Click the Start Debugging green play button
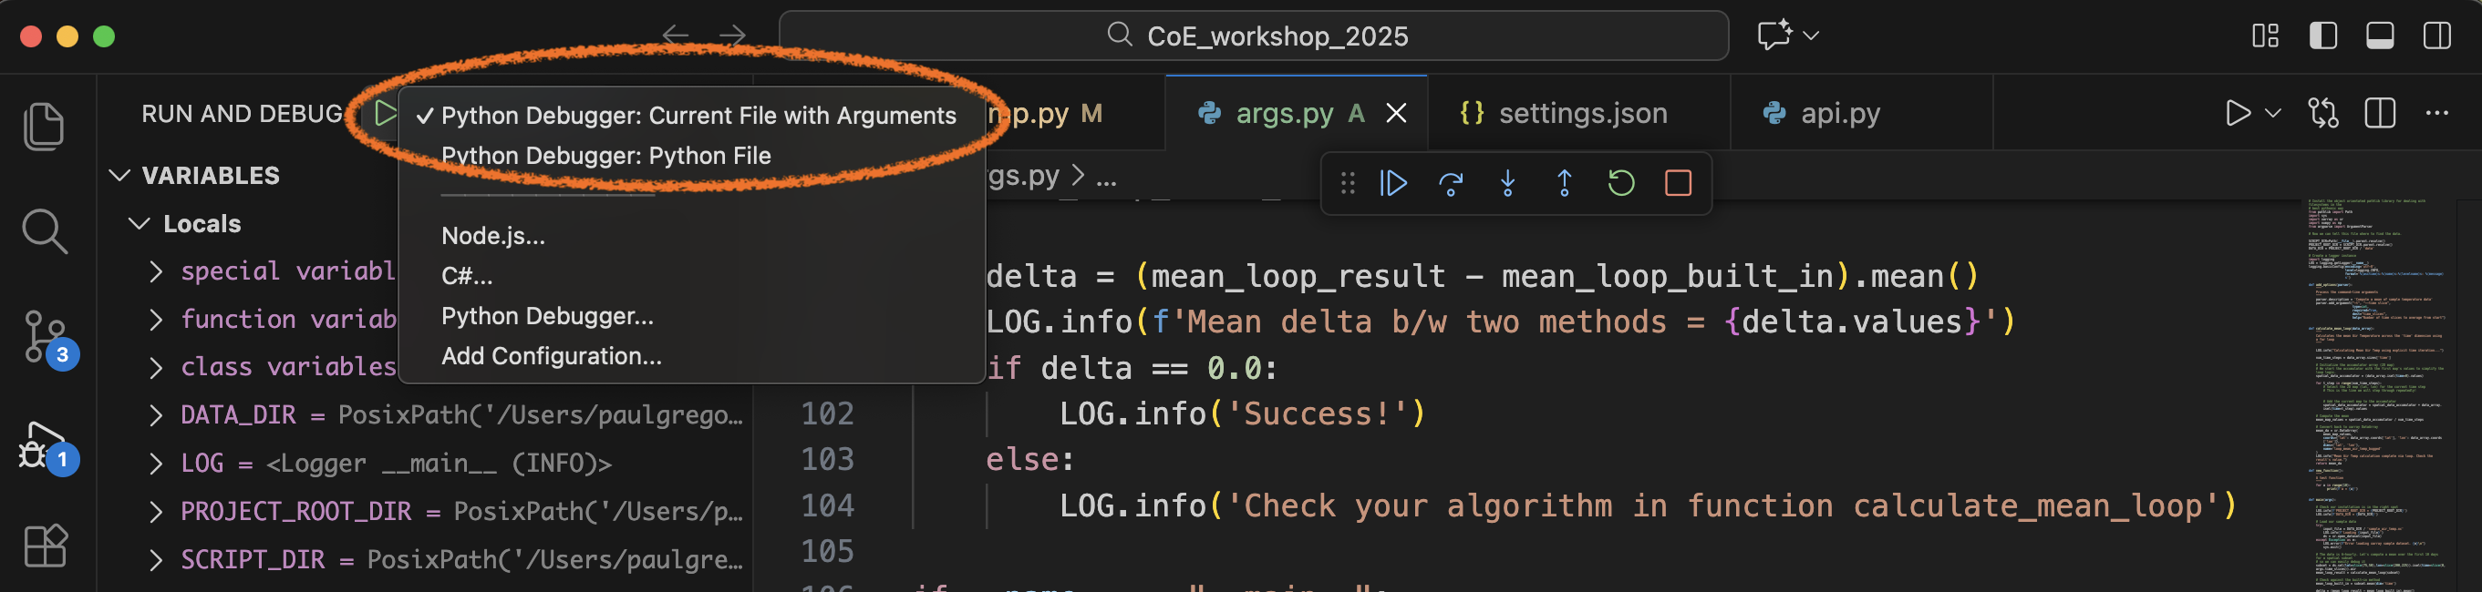The image size is (2482, 592). coord(385,114)
